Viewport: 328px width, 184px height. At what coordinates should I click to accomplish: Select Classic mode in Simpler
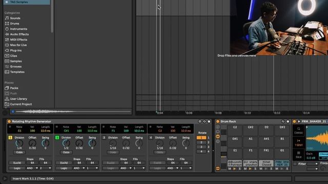[298, 131]
